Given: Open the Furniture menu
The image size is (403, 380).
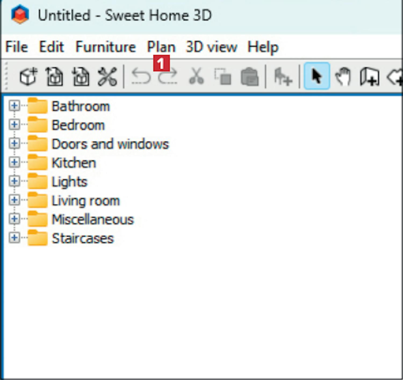Looking at the screenshot, I should coord(106,47).
